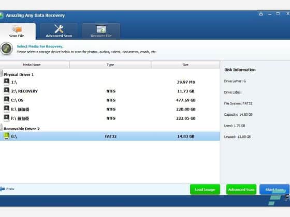Image resolution: width=290 pixels, height=217 pixels.
Task: Open the Scan File tab
Action: pyautogui.click(x=18, y=32)
